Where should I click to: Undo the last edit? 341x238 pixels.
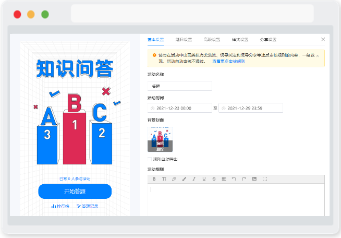tap(234, 179)
